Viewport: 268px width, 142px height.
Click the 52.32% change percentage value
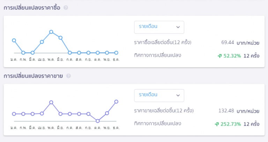[232, 56]
